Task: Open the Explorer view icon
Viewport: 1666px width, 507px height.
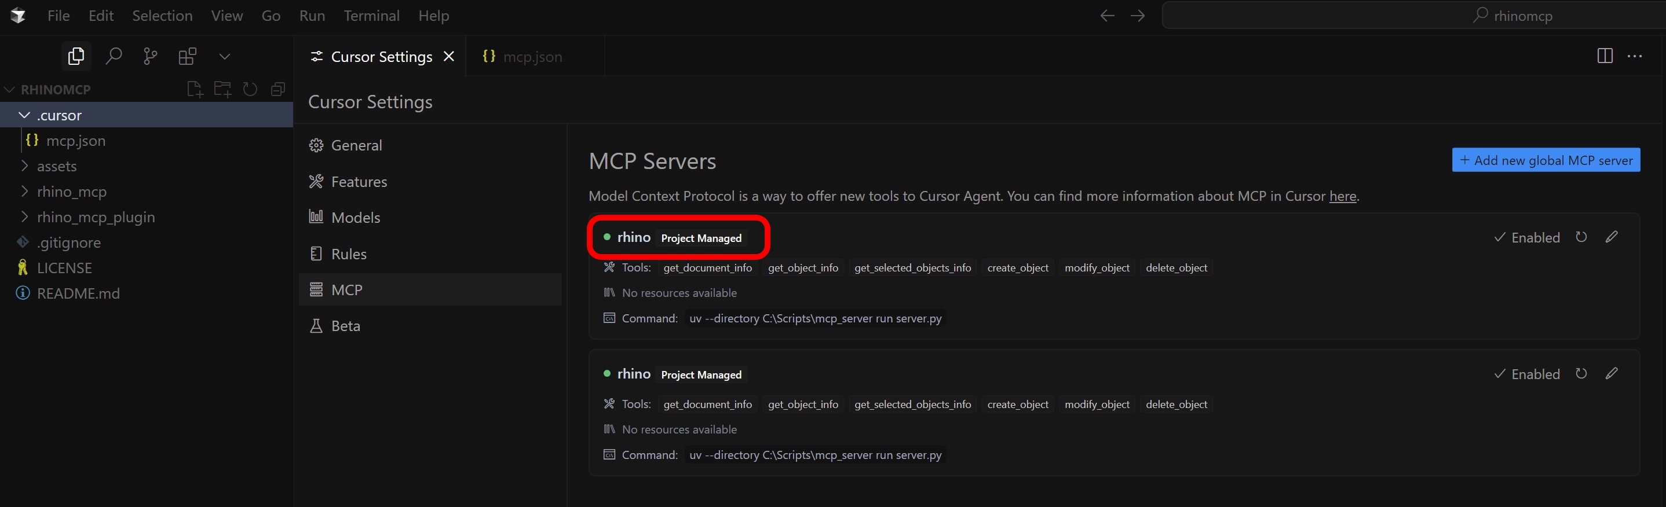Action: coord(76,56)
